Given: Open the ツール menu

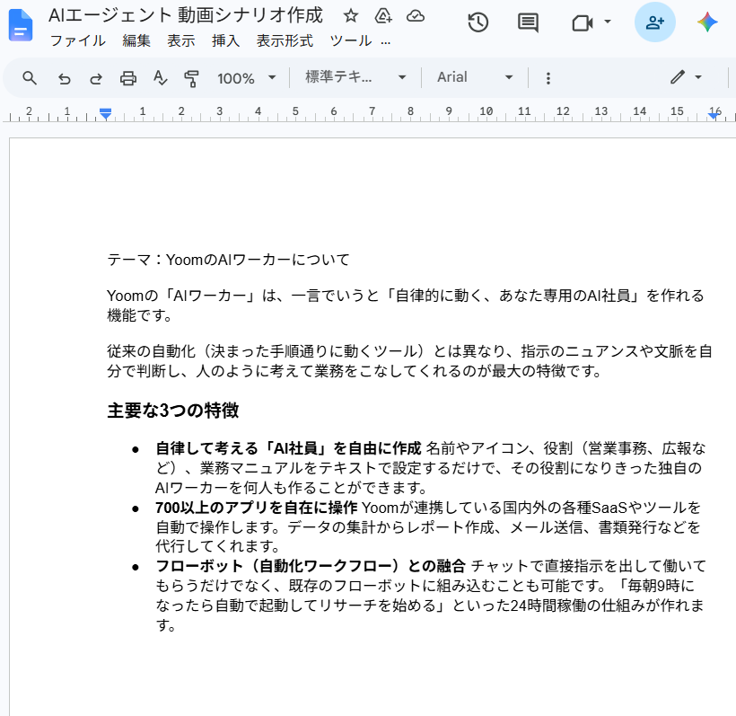Looking at the screenshot, I should coord(351,41).
